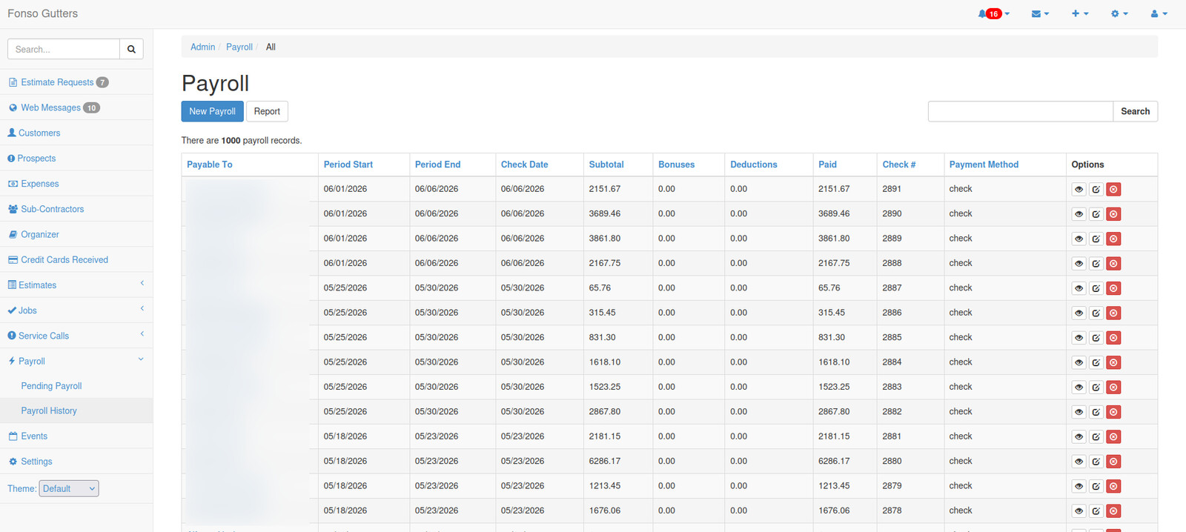Edit payroll record with check 2885
Image resolution: width=1186 pixels, height=532 pixels.
(x=1096, y=338)
